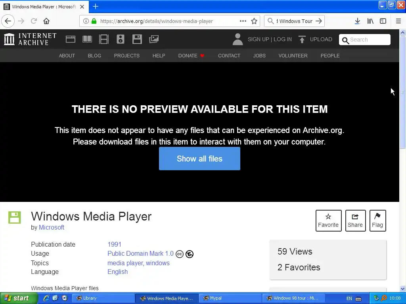The width and height of the screenshot is (406, 304).
Task: Click the upload arrow icon
Action: coord(302,39)
